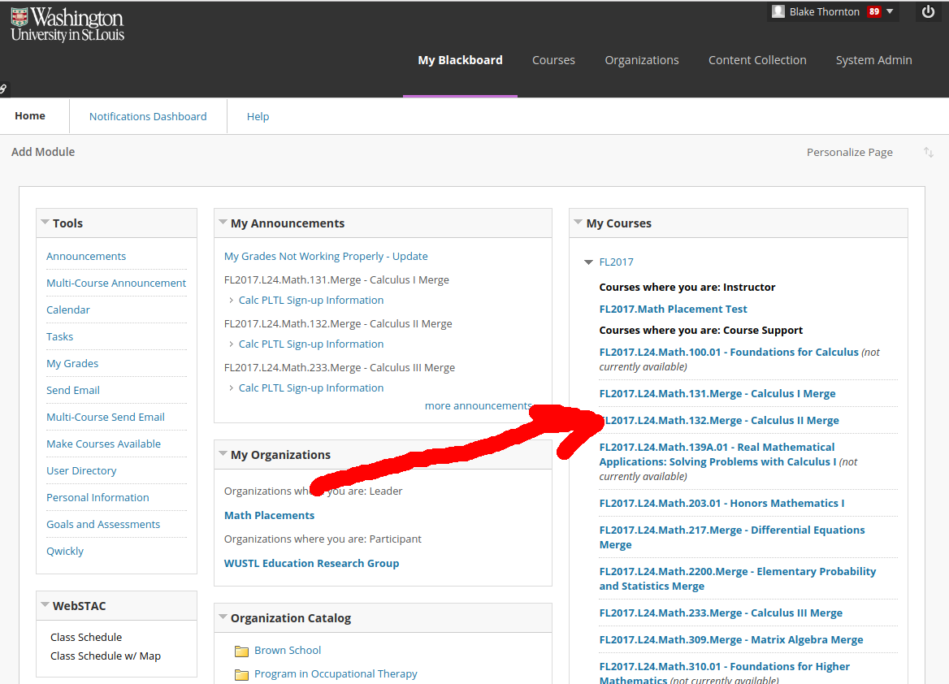This screenshot has width=949, height=684.
Task: Open the Math Placements organization
Action: (269, 515)
